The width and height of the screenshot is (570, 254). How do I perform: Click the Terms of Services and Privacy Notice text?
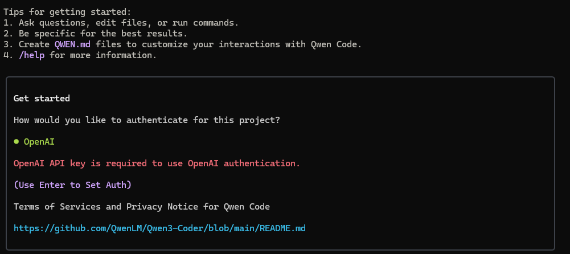click(142, 206)
